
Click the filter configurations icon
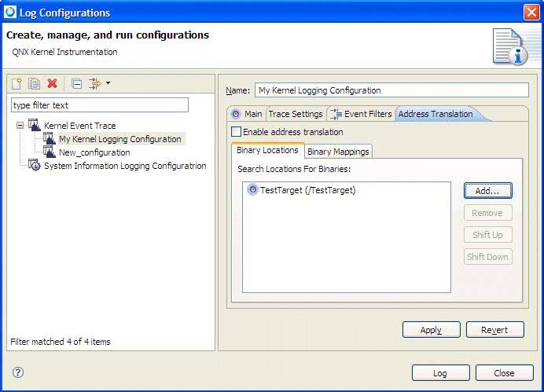(95, 83)
